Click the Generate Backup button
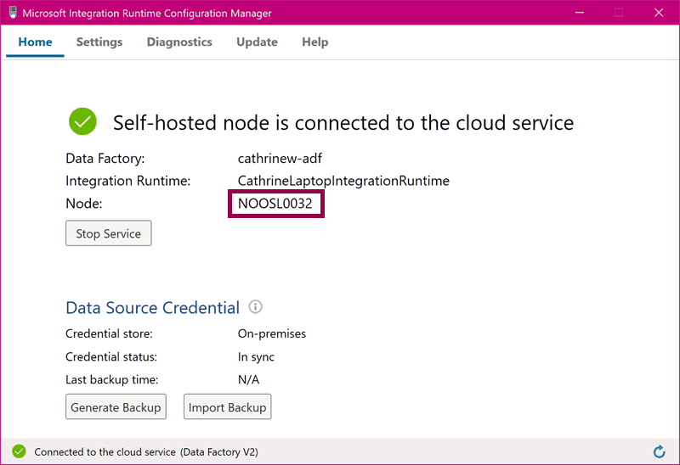680x465 pixels. click(116, 407)
